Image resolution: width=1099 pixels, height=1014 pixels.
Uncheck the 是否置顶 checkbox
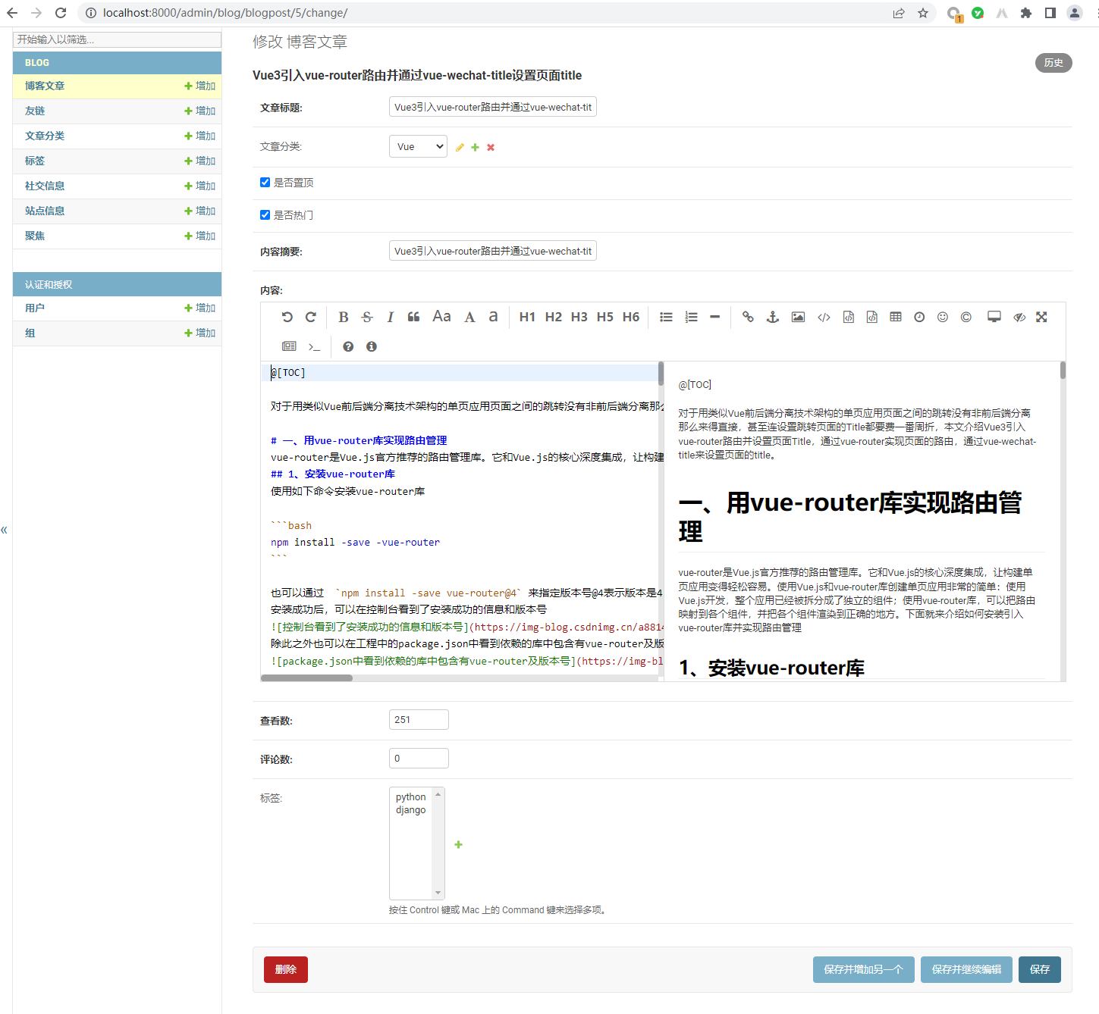coord(265,182)
